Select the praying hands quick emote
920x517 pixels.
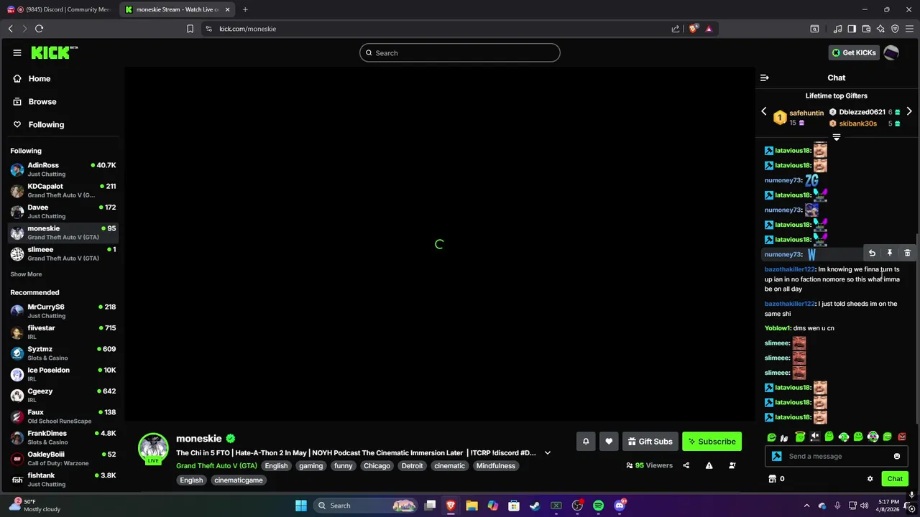785,437
